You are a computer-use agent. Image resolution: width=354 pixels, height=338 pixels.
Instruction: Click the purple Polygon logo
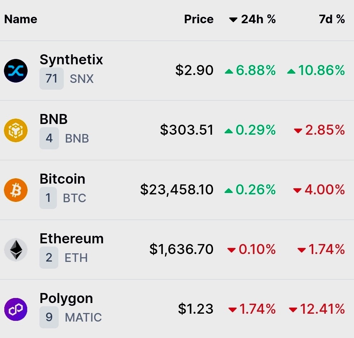pos(16,309)
